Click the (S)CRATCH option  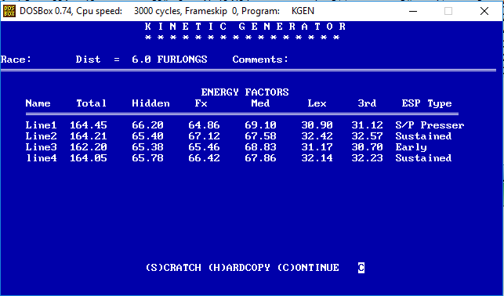[173, 268]
